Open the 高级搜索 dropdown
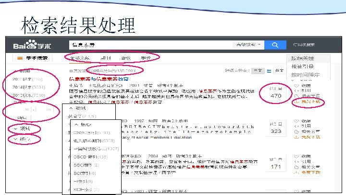Screen dimensions: 346x195 pos(248,45)
